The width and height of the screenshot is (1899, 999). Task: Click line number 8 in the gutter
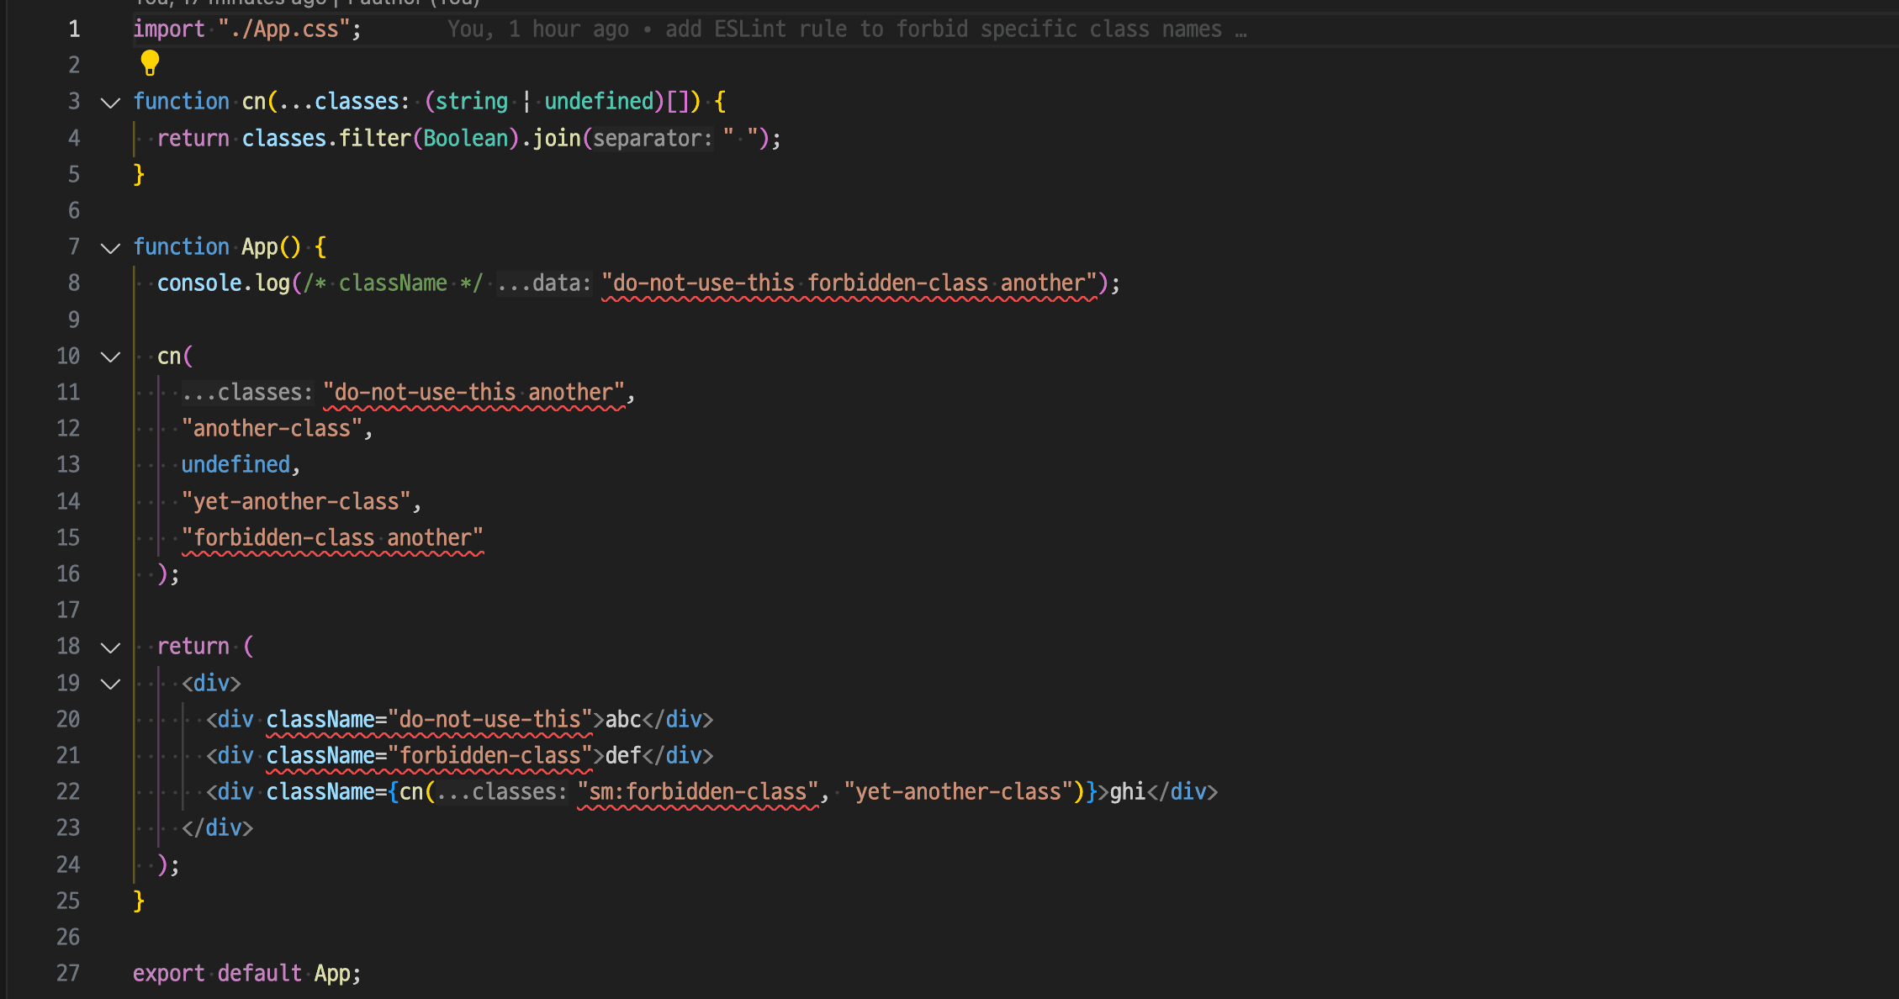click(74, 283)
